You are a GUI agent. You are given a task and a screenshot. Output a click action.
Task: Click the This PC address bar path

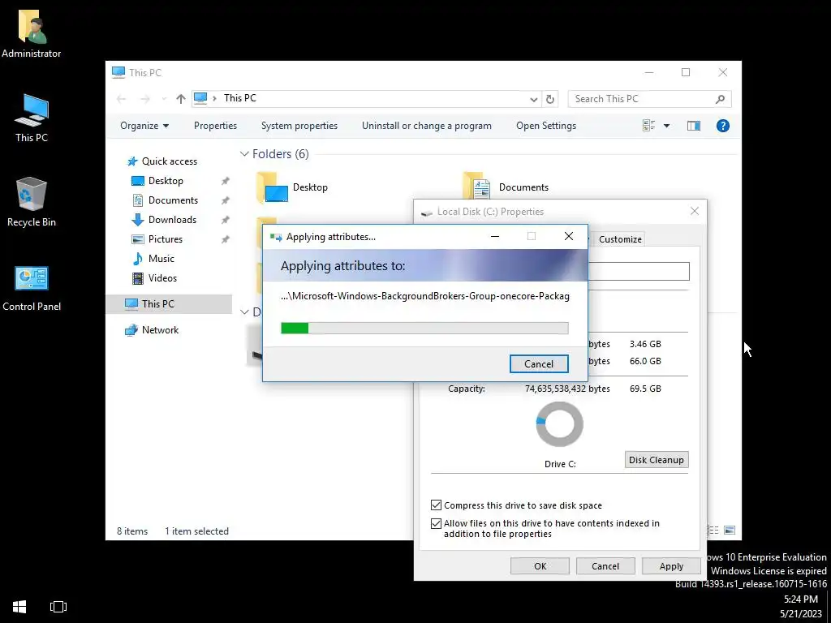(x=366, y=99)
